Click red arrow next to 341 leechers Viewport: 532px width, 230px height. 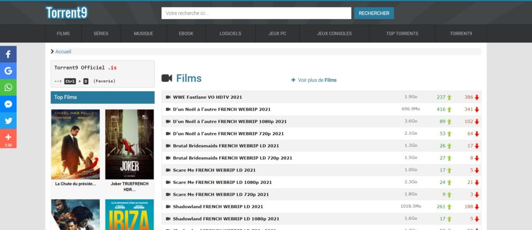[477, 110]
